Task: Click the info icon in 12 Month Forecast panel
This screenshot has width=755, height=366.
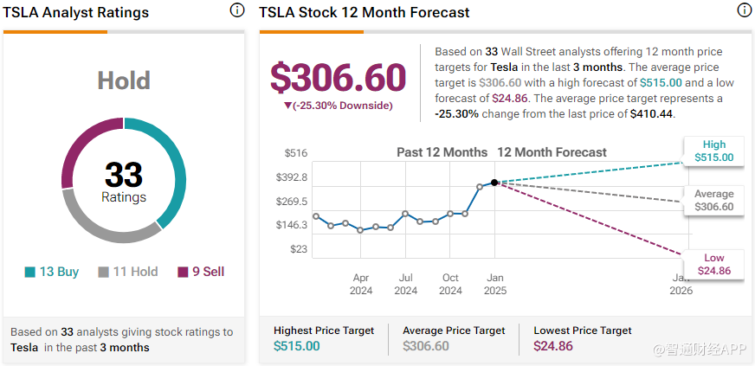Action: (745, 11)
